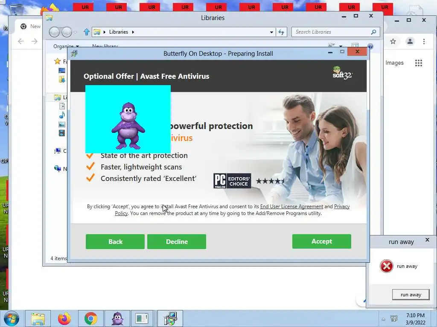Open Videos library in navigation pane

click(x=62, y=133)
